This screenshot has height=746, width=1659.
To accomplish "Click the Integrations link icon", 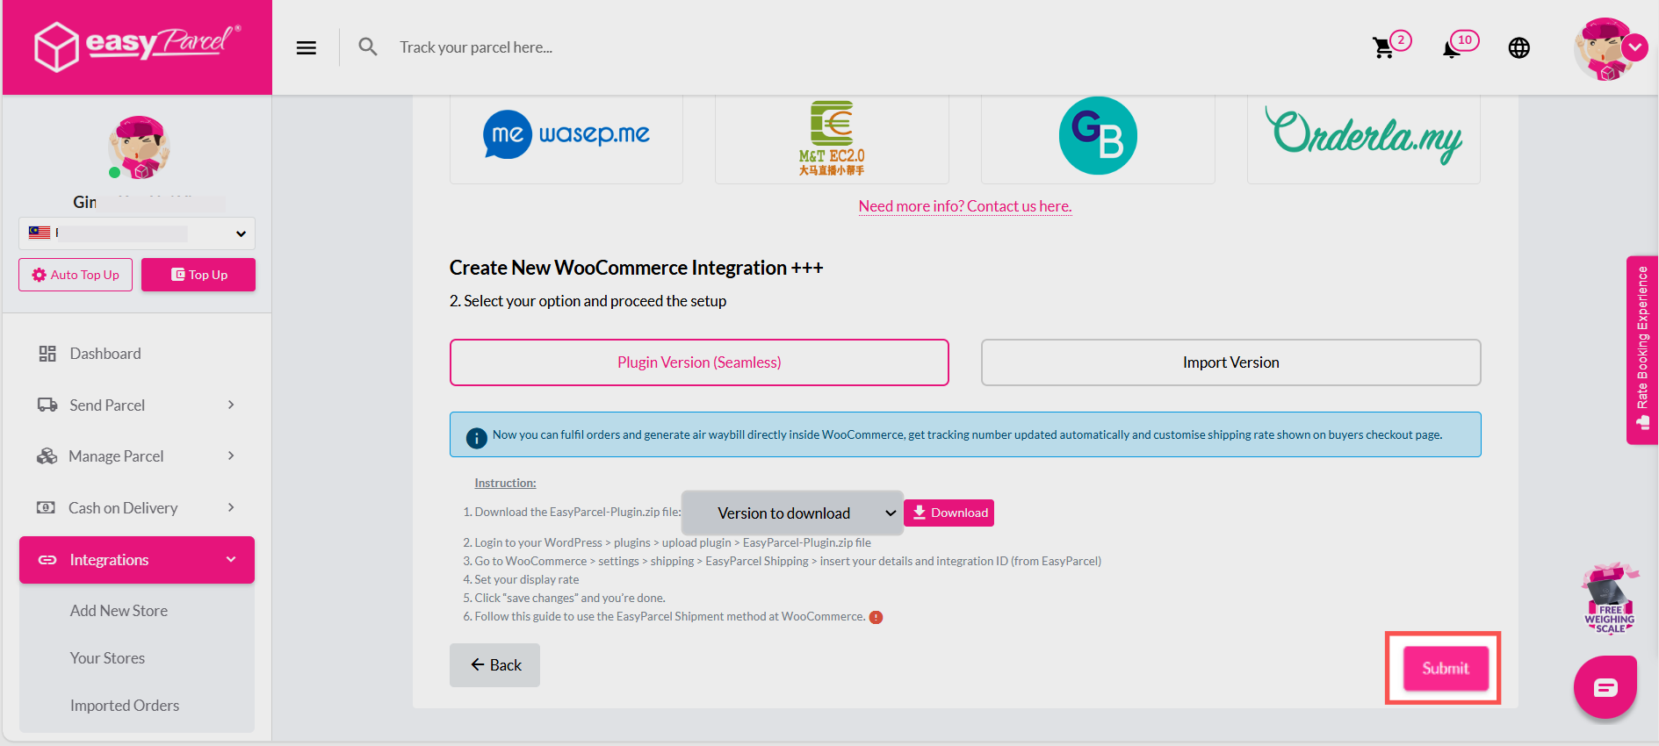I will [x=47, y=560].
